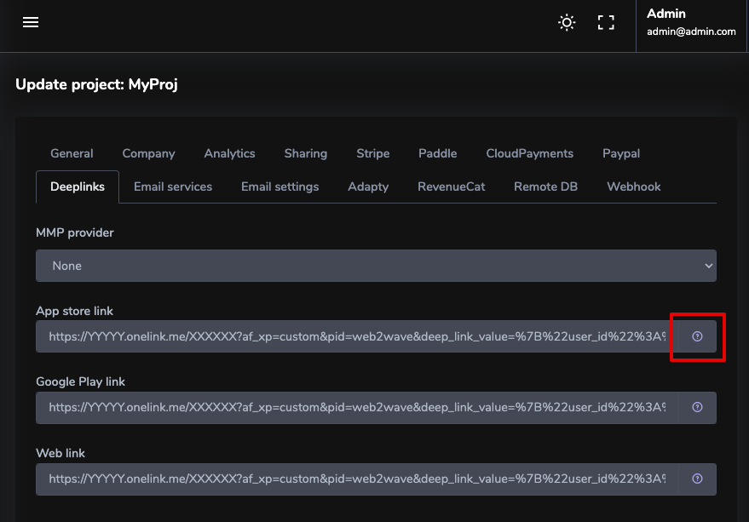
Task: Click help icon beside Google Play link
Action: [697, 407]
